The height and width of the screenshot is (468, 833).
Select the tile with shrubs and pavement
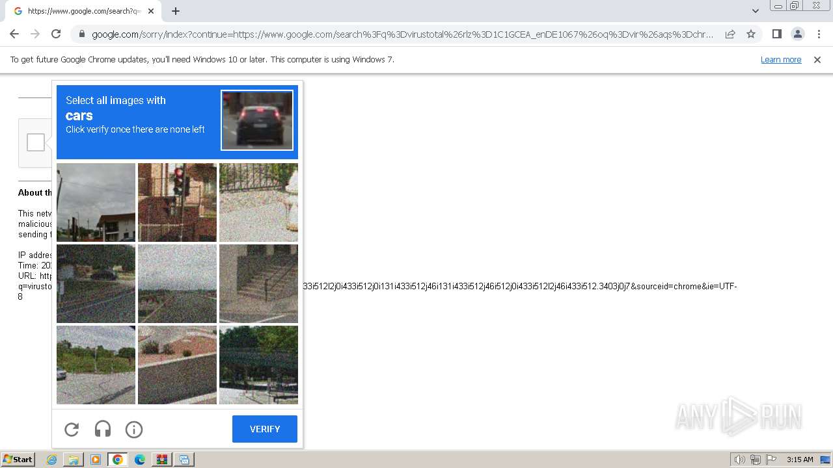coord(177,365)
